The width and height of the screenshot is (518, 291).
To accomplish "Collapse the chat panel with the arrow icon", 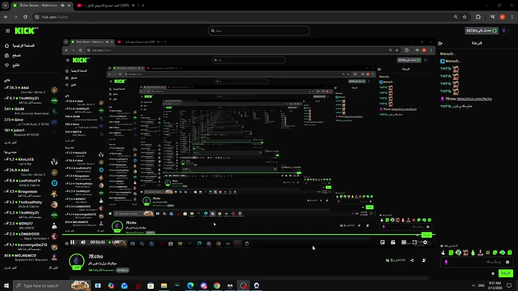I will [440, 43].
